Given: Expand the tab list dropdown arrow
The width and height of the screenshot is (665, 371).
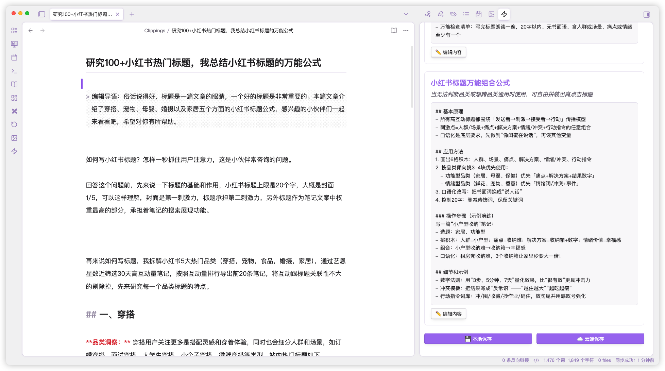Looking at the screenshot, I should [406, 14].
